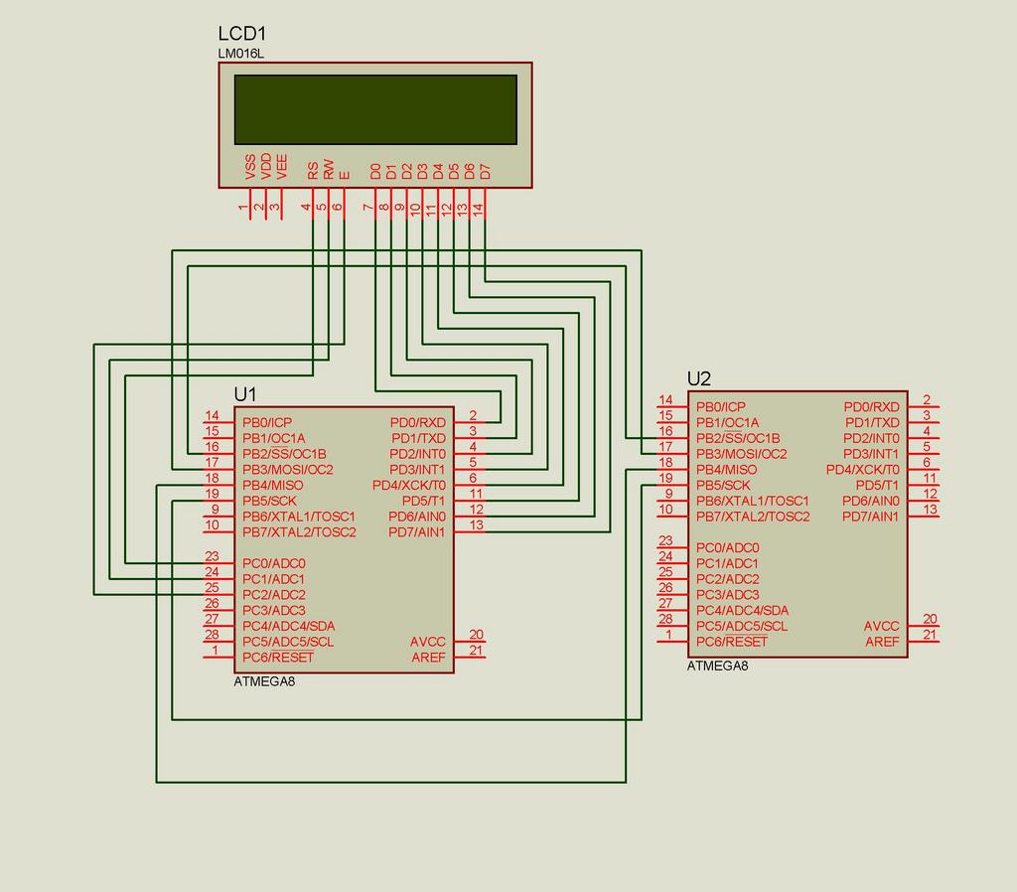Click the D7 pin label on LCD1
Screen dimensions: 1017x892
pos(485,171)
